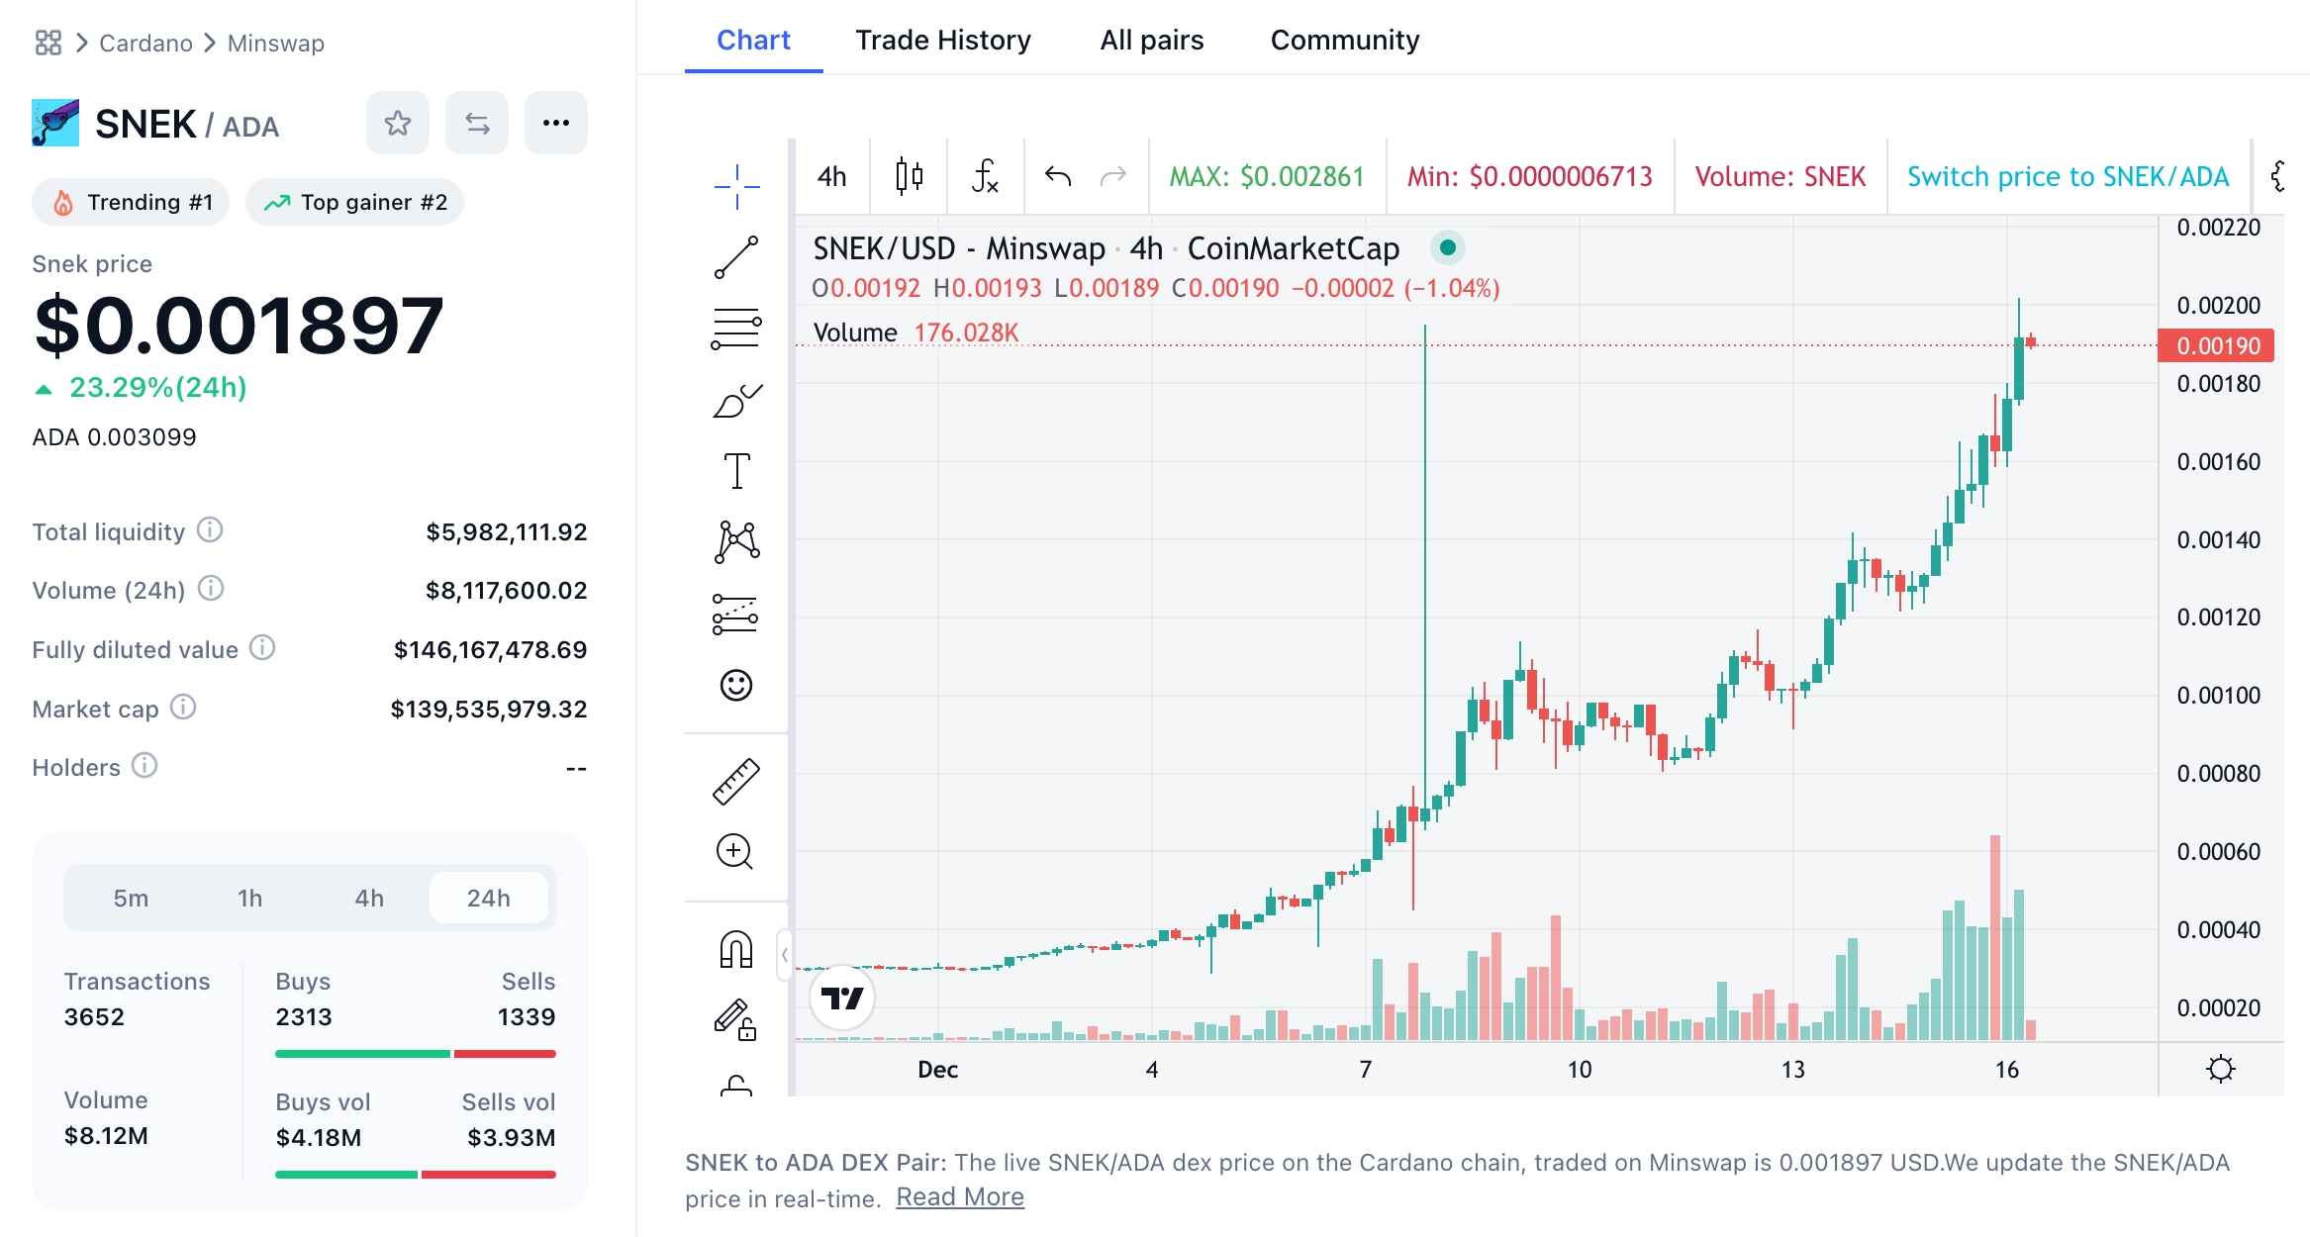Show Fully diluted value info tooltip

[262, 648]
